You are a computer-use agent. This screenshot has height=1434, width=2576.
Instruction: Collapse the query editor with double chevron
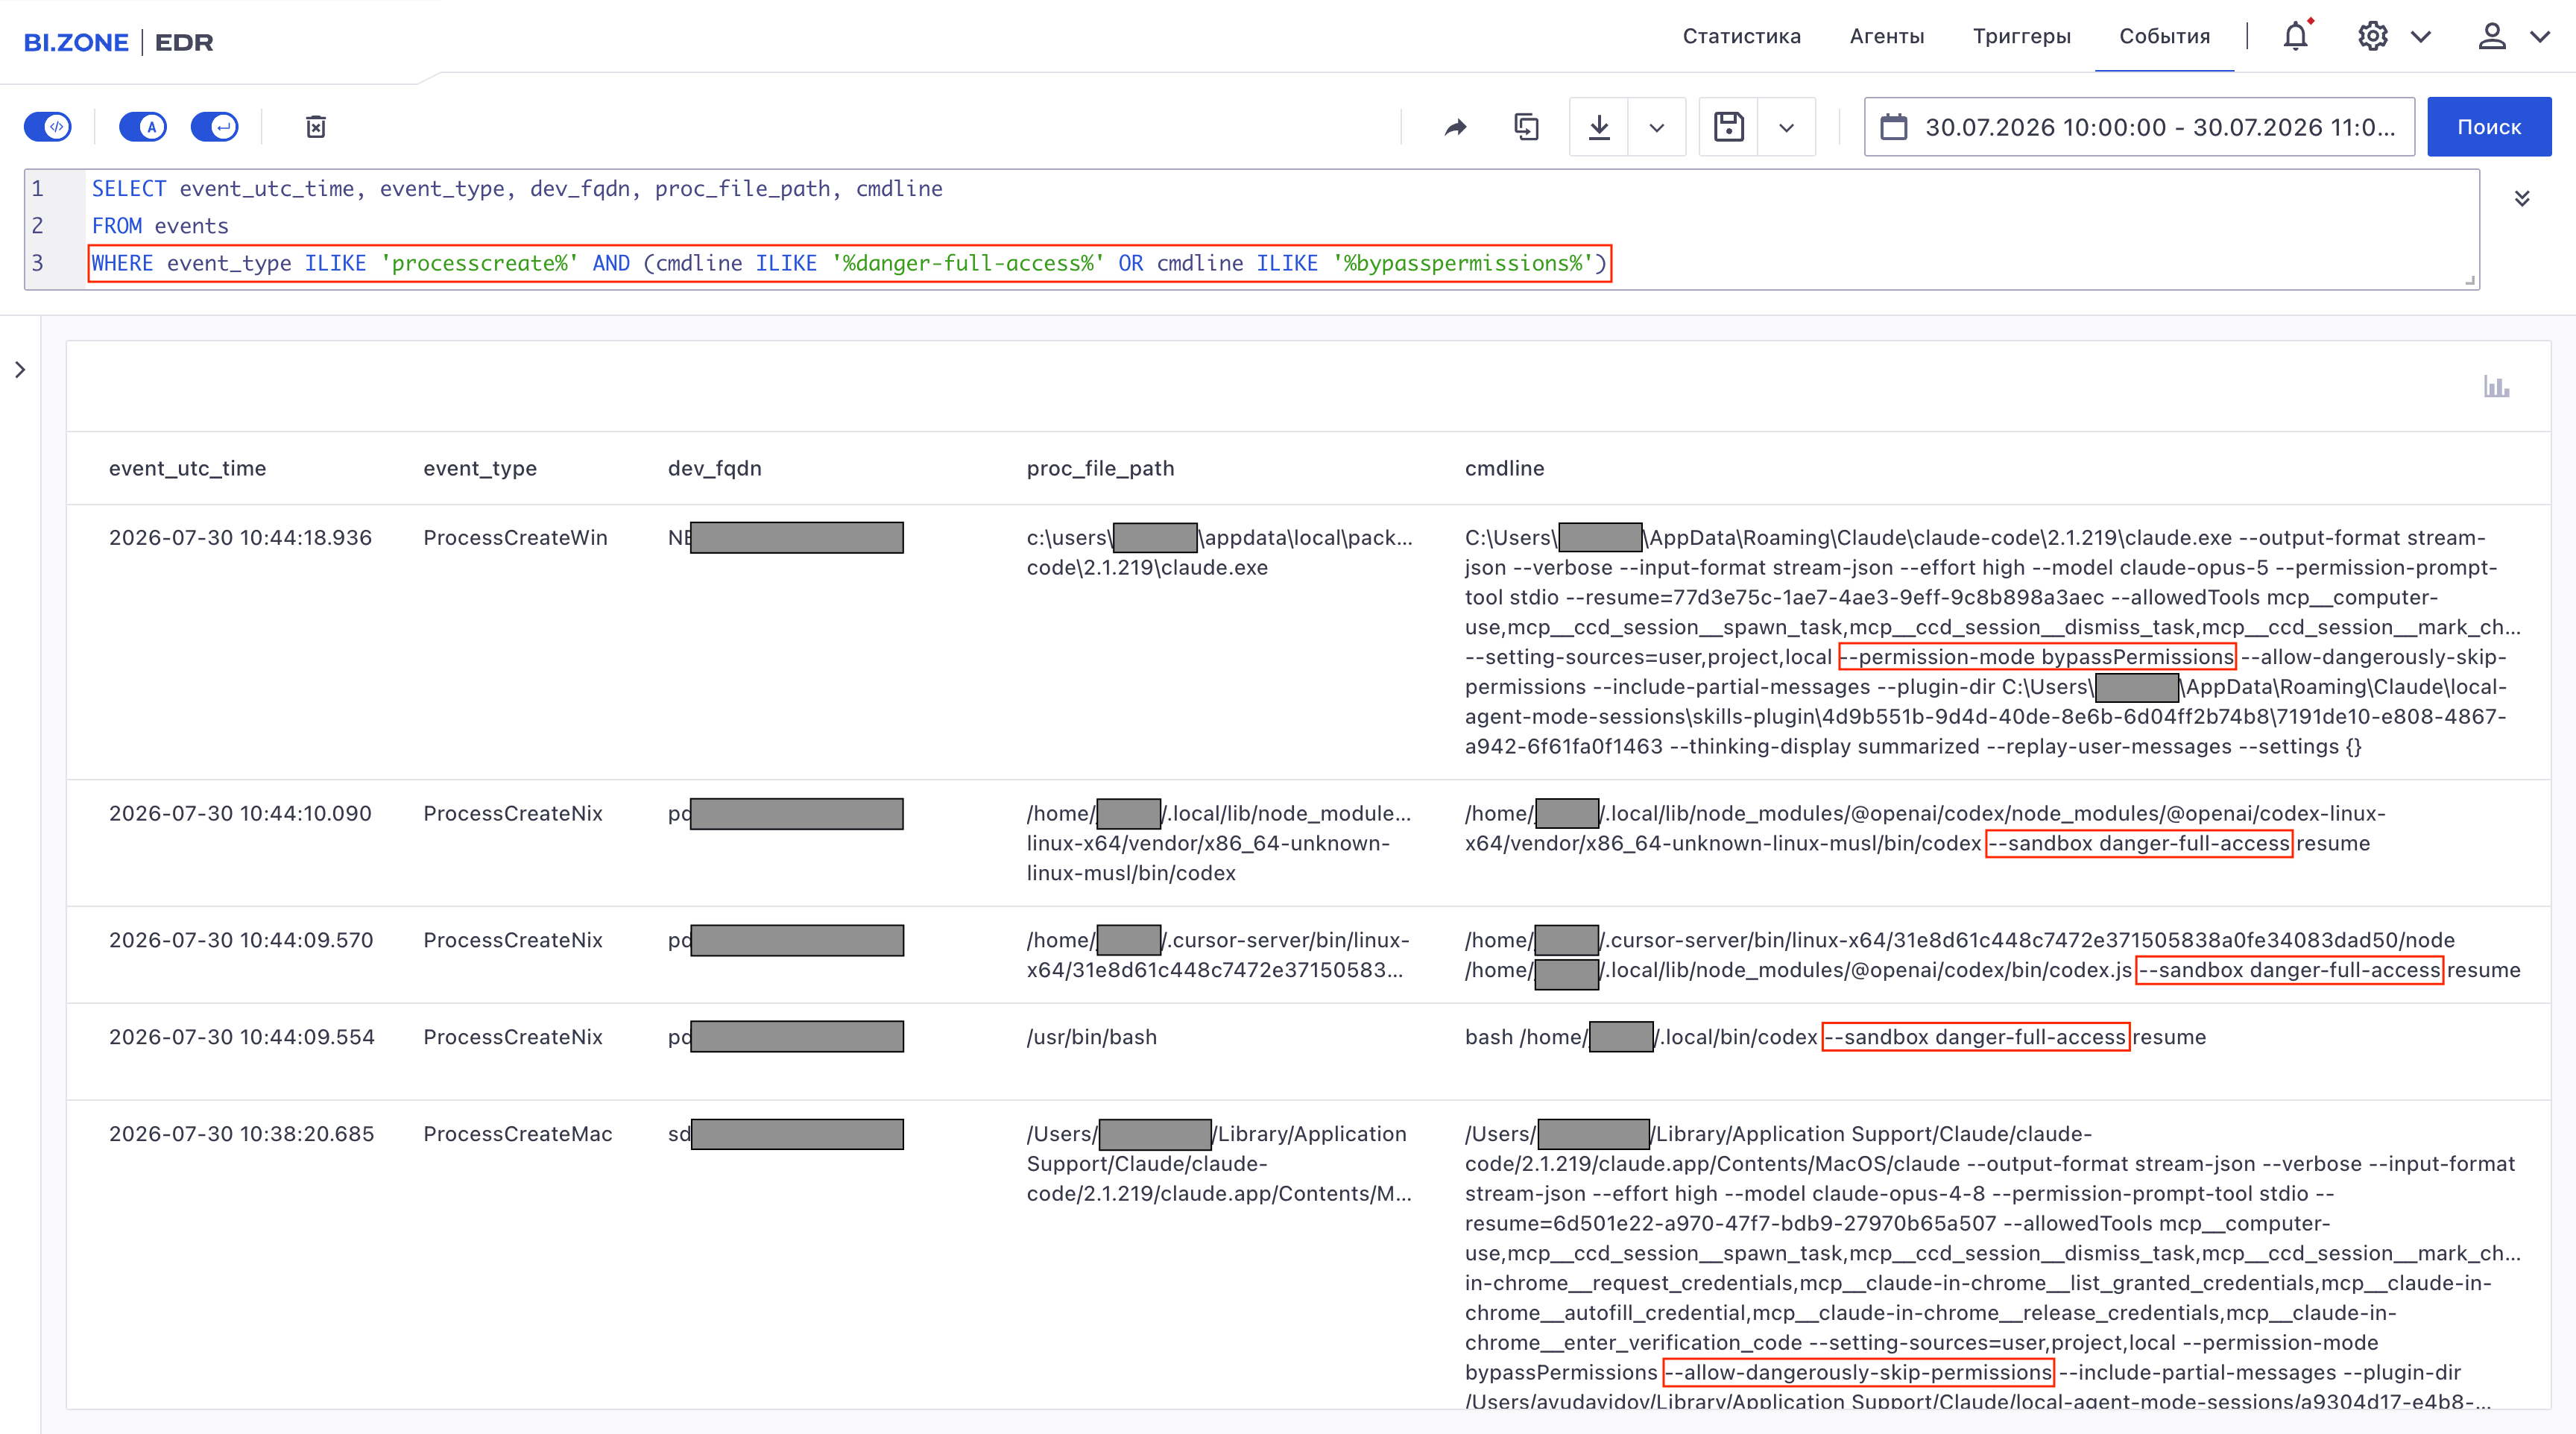click(x=2522, y=198)
